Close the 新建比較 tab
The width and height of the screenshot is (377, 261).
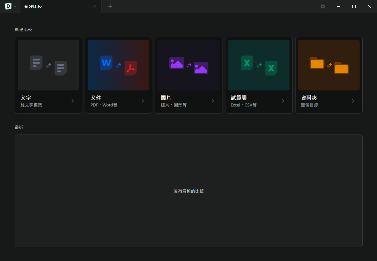pyautogui.click(x=95, y=6)
